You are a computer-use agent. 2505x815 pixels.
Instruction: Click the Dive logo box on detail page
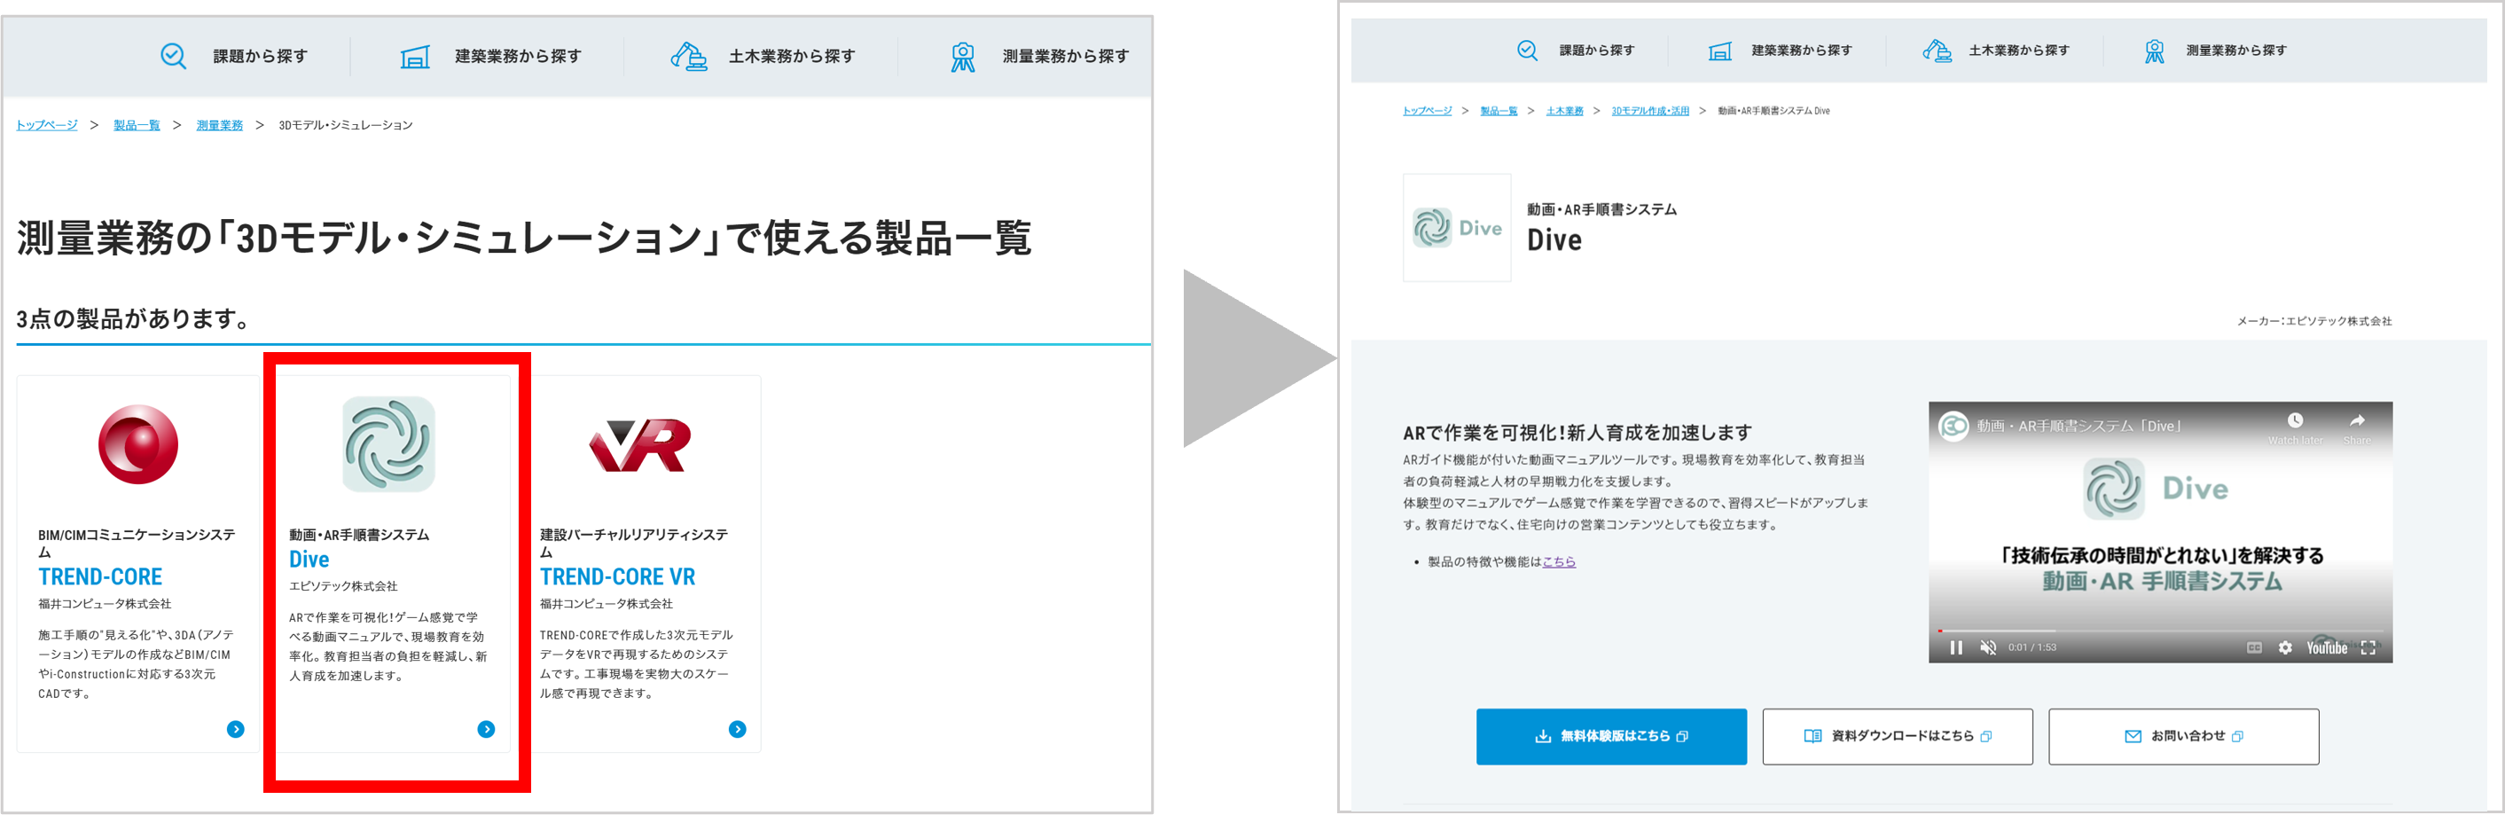pos(1457,228)
